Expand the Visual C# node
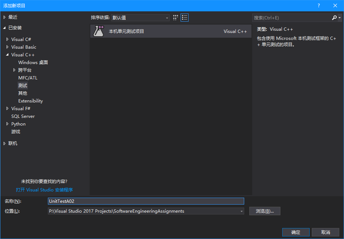This screenshot has height=239, width=344. coord(7,39)
